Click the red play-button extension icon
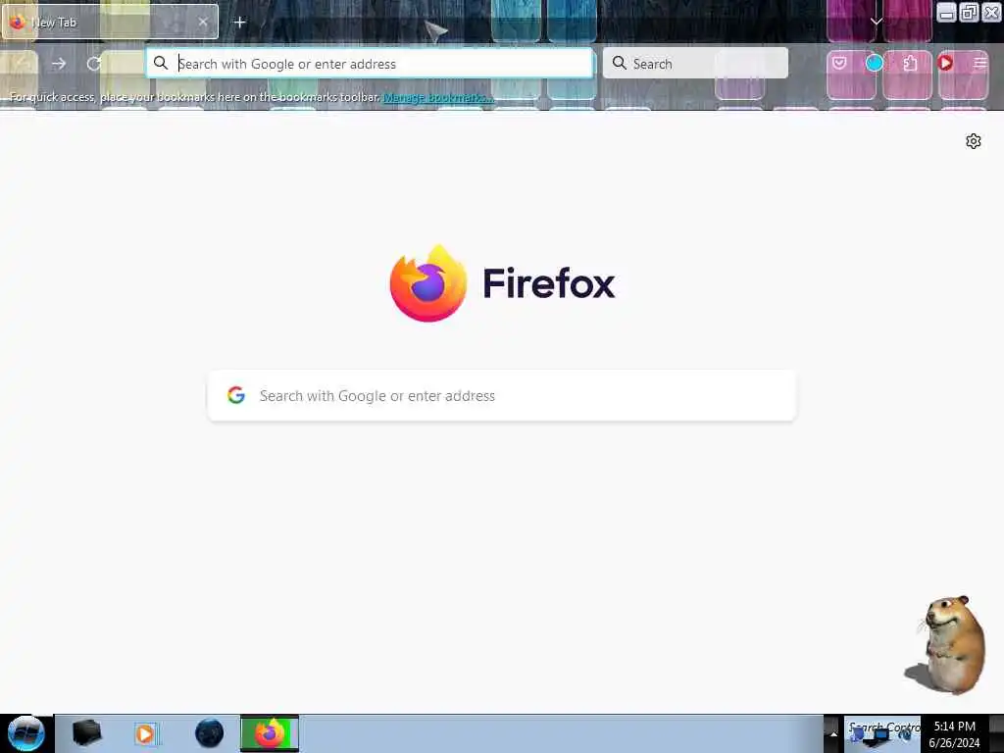 coord(945,63)
